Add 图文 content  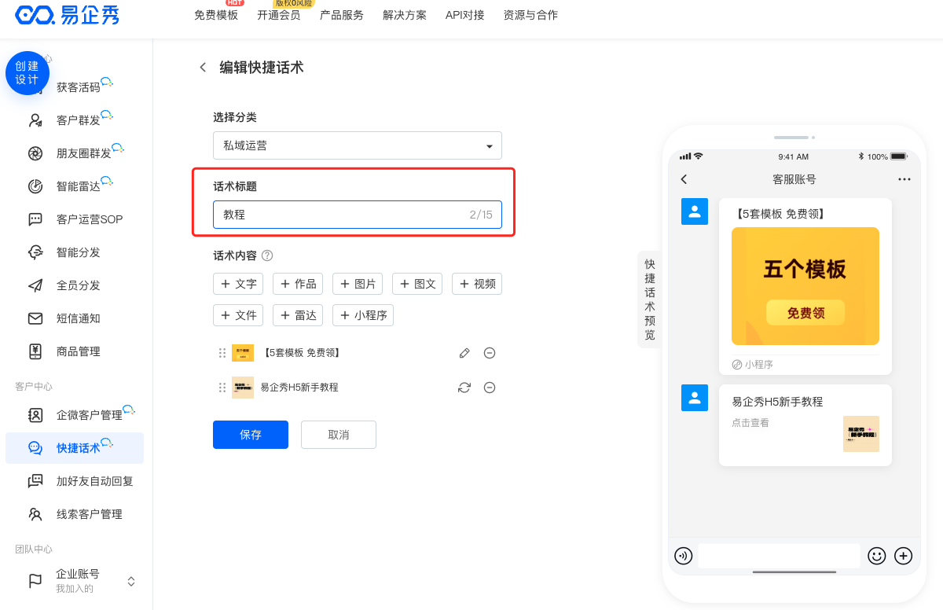417,284
